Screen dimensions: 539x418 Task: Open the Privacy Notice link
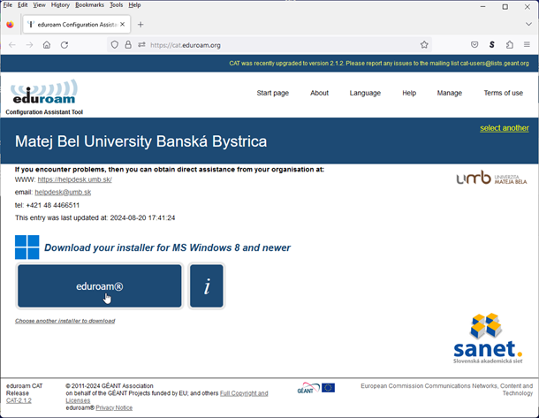(114, 407)
